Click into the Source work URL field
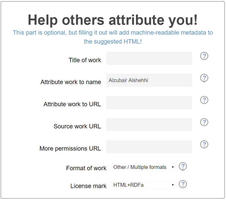Viewport: 226px width, 200px height. click(x=149, y=125)
